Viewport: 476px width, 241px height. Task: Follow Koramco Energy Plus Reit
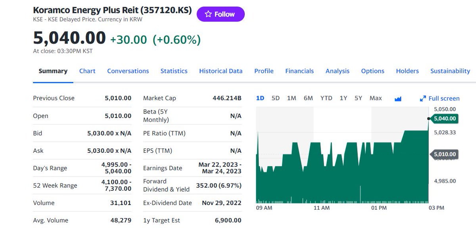click(x=221, y=14)
